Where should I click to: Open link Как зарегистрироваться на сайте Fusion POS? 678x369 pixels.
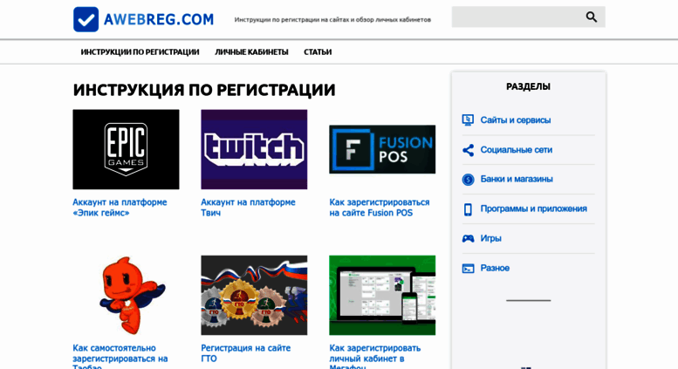tap(380, 208)
